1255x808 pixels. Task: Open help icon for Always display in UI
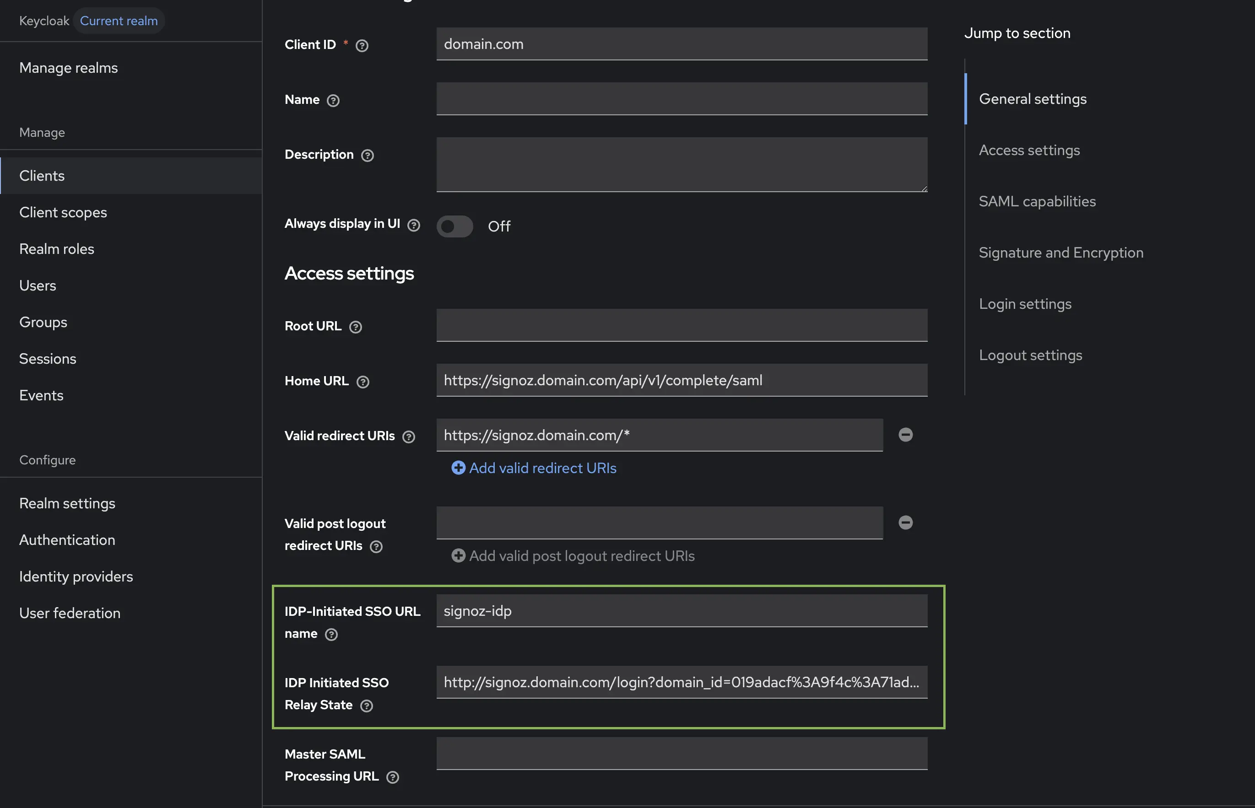tap(414, 225)
